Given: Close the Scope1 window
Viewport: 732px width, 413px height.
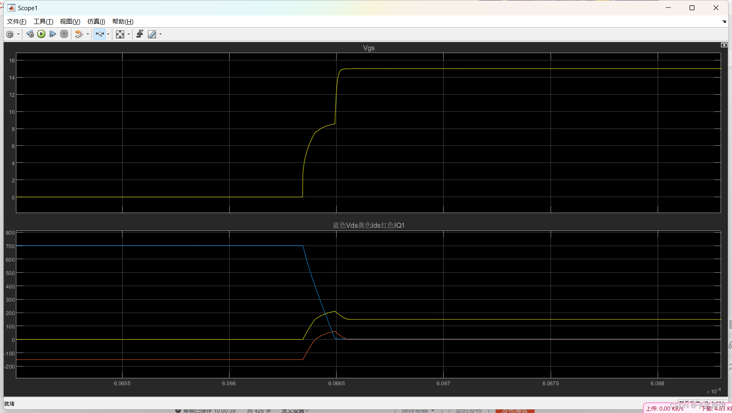Looking at the screenshot, I should point(716,8).
